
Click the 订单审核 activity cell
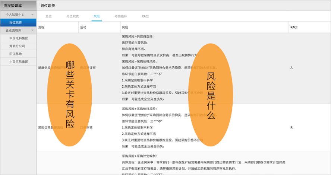click(x=86, y=127)
